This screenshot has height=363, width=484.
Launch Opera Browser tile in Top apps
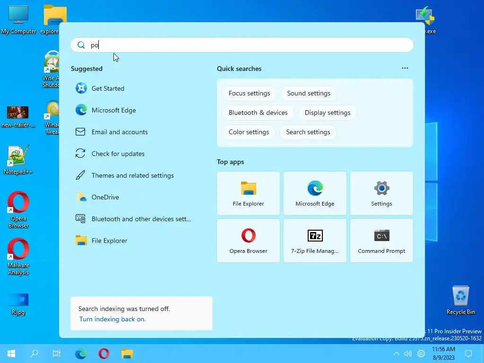click(248, 241)
